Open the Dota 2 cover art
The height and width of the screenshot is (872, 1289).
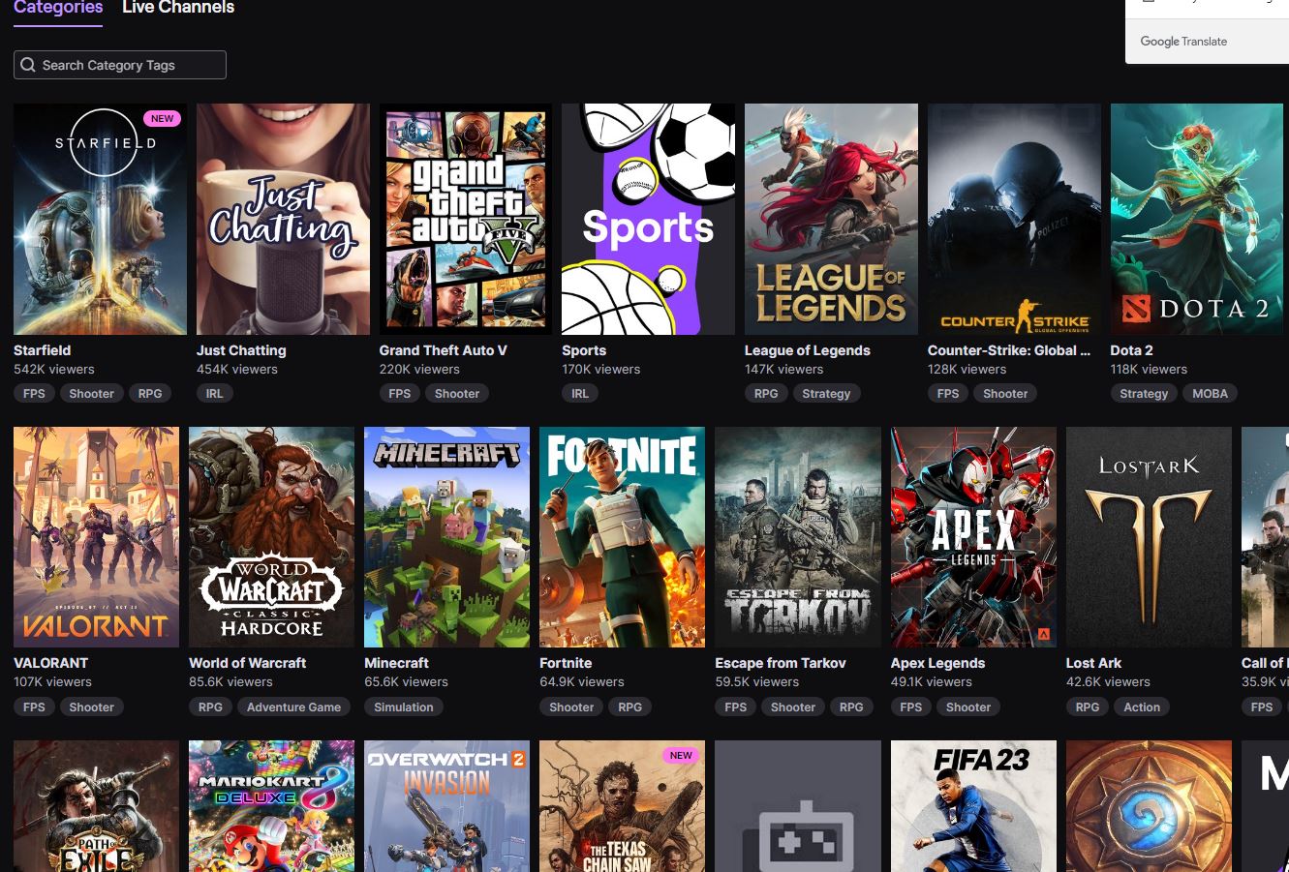[x=1197, y=219]
